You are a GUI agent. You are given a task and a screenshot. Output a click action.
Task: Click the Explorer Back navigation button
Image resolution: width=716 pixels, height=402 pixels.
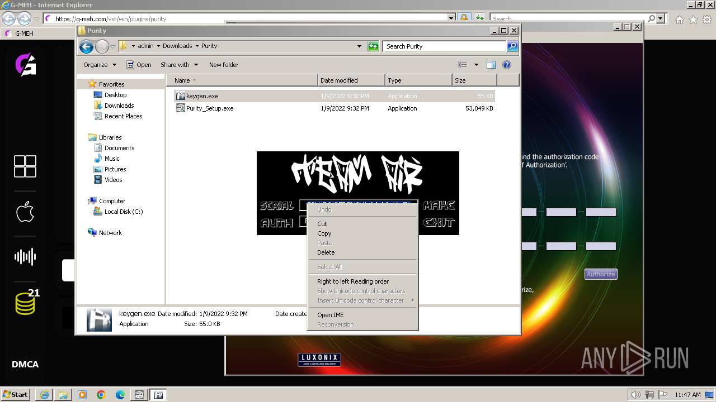86,46
